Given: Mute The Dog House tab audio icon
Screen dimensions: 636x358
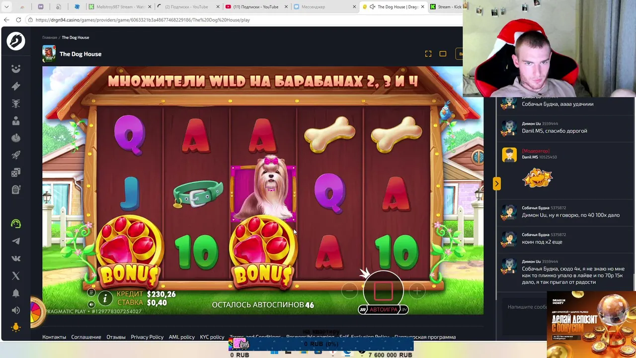Looking at the screenshot, I should click(x=372, y=7).
